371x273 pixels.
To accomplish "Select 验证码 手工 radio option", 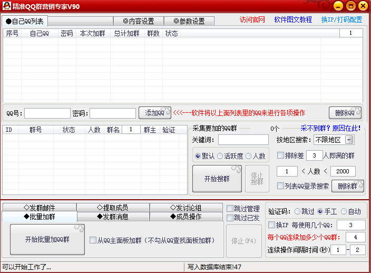I will click(320, 211).
